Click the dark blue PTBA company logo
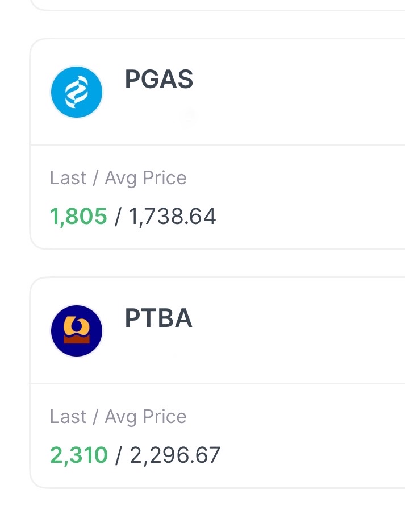 tap(77, 331)
